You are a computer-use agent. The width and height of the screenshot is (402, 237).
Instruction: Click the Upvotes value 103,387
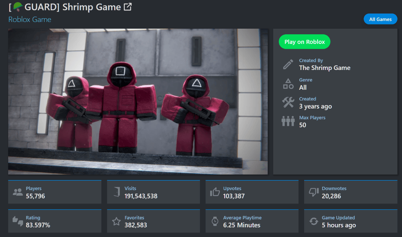(234, 196)
